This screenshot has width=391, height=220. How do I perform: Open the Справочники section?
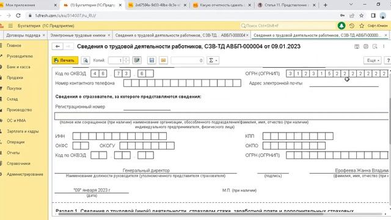18,163
